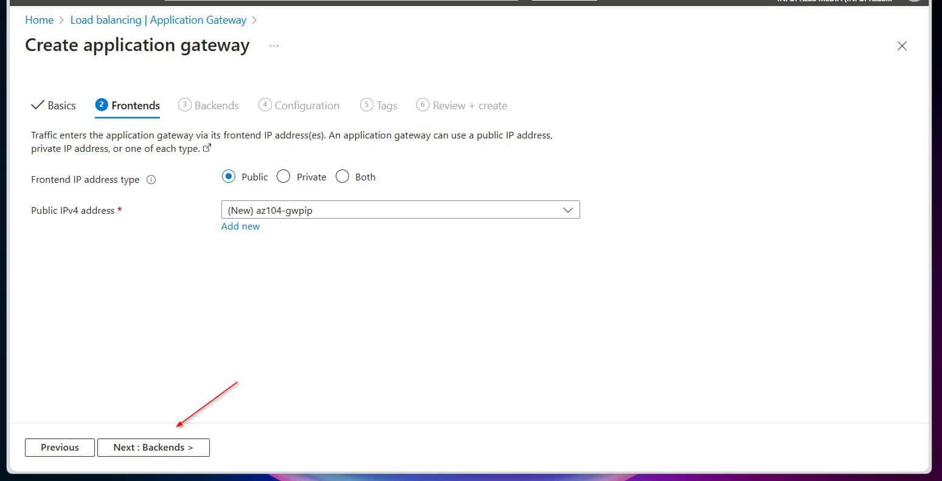This screenshot has width=942, height=481.
Task: Click the step 6 circle icon
Action: [x=422, y=104]
